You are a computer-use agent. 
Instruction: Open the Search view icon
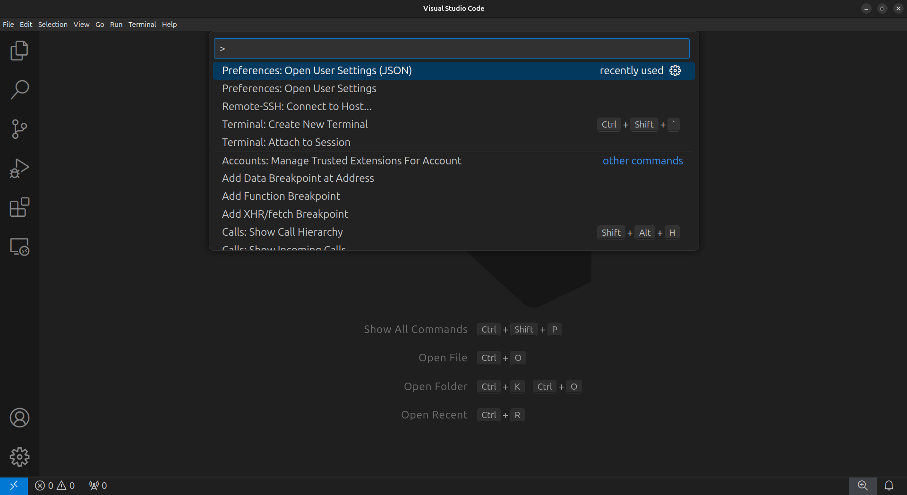[19, 90]
